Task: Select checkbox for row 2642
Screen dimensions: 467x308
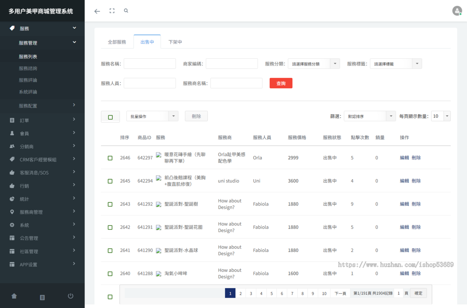Action: pos(110,227)
